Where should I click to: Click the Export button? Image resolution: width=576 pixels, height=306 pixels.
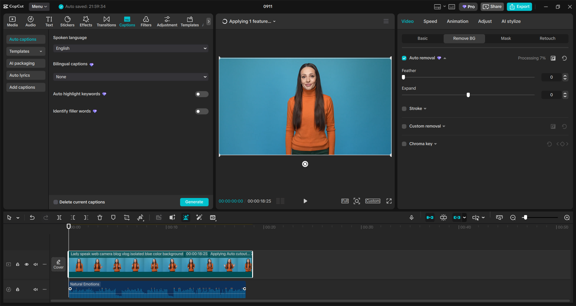point(519,6)
